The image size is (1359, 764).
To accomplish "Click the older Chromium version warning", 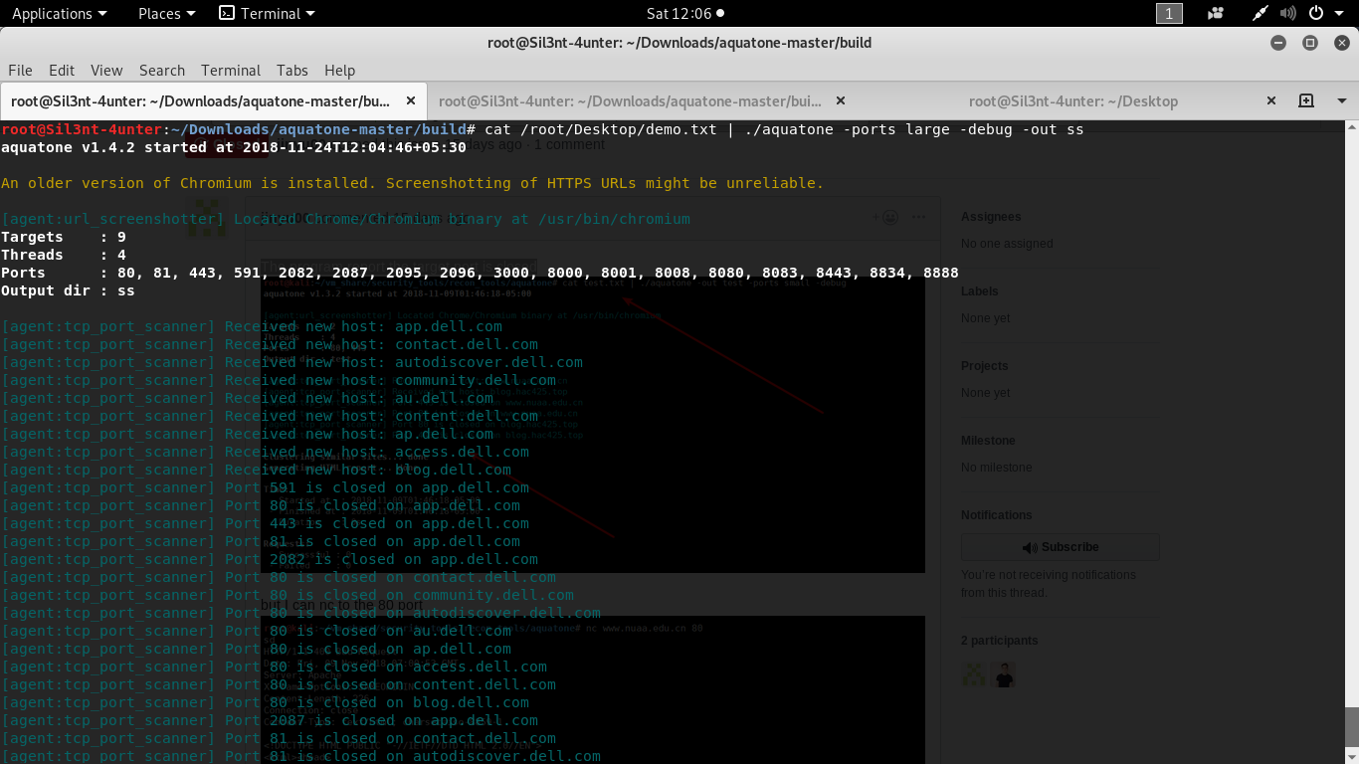I will tap(413, 183).
